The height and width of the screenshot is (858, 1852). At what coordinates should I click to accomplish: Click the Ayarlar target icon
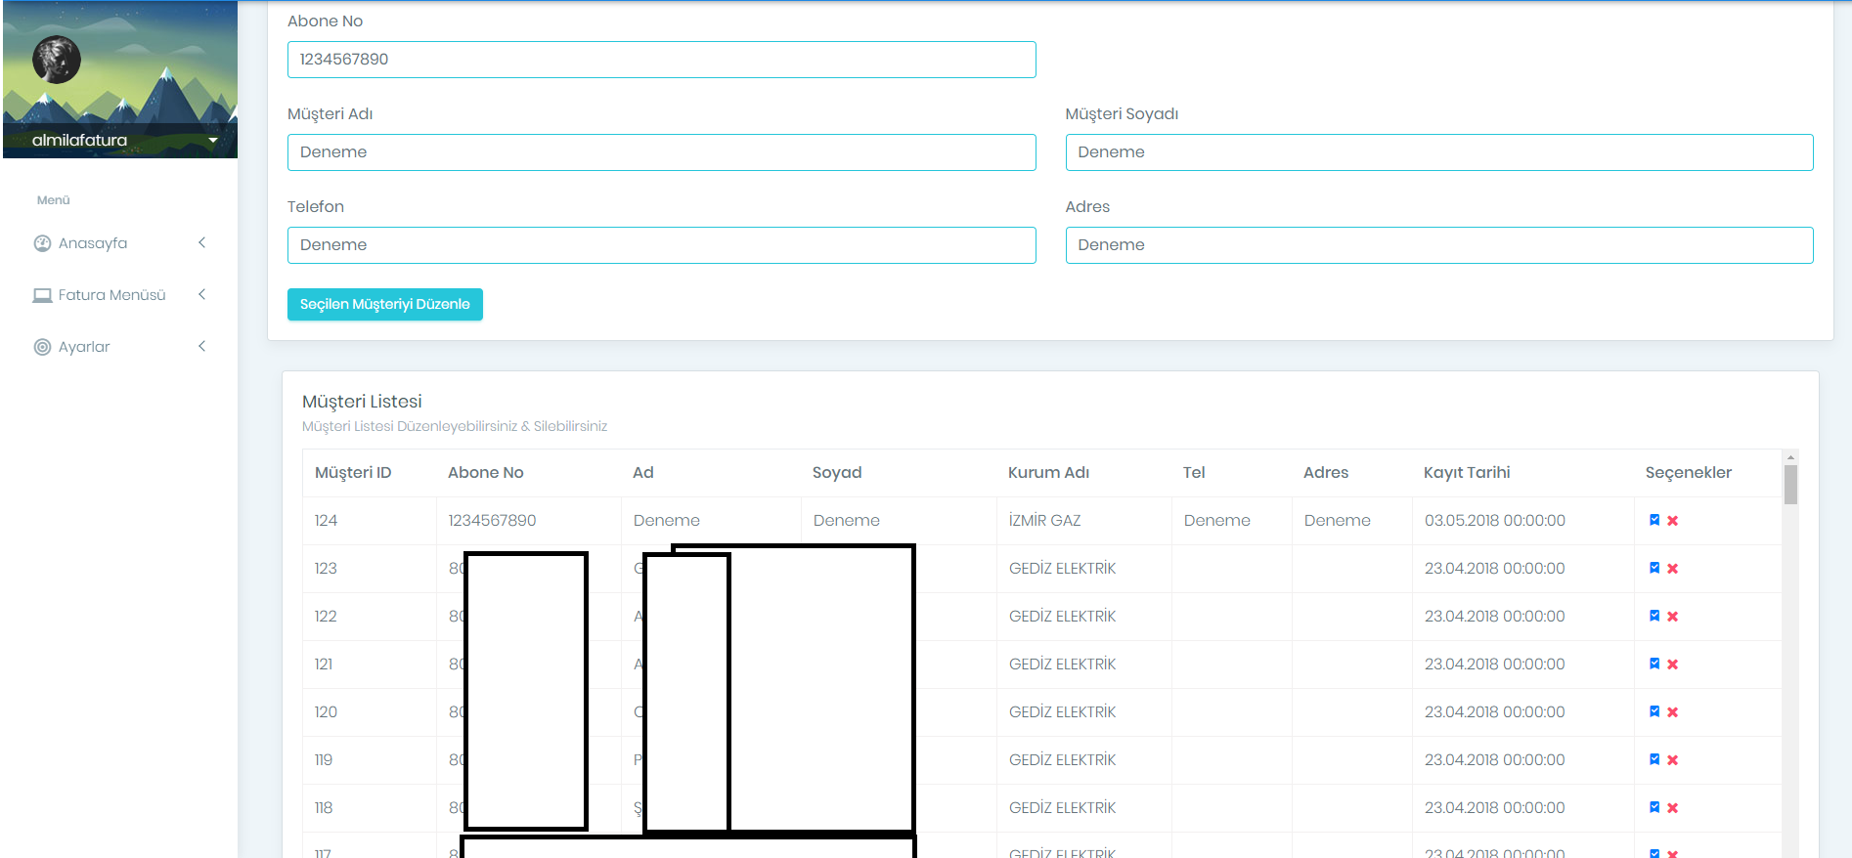(x=42, y=347)
